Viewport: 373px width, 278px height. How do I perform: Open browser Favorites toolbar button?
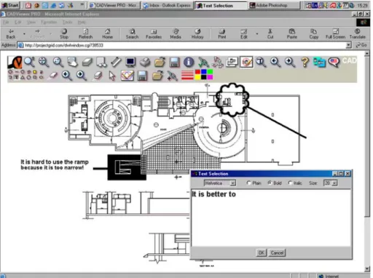click(154, 34)
